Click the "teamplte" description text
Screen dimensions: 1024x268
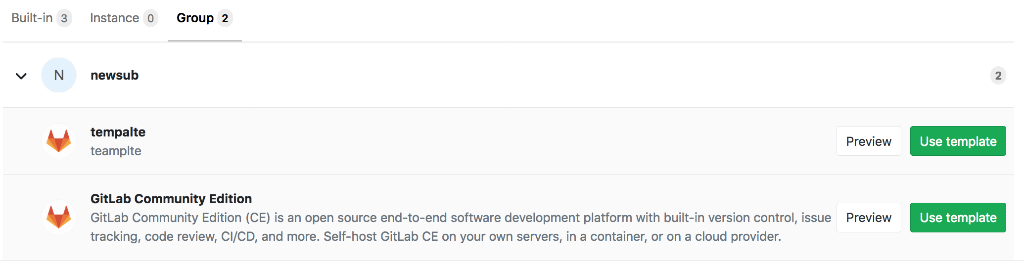(x=116, y=151)
